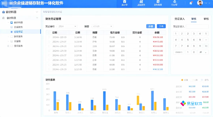This screenshot has width=213, height=117.
Task: Click the blue house icon beside top 会计科目
Action: pyautogui.click(x=3, y=12)
